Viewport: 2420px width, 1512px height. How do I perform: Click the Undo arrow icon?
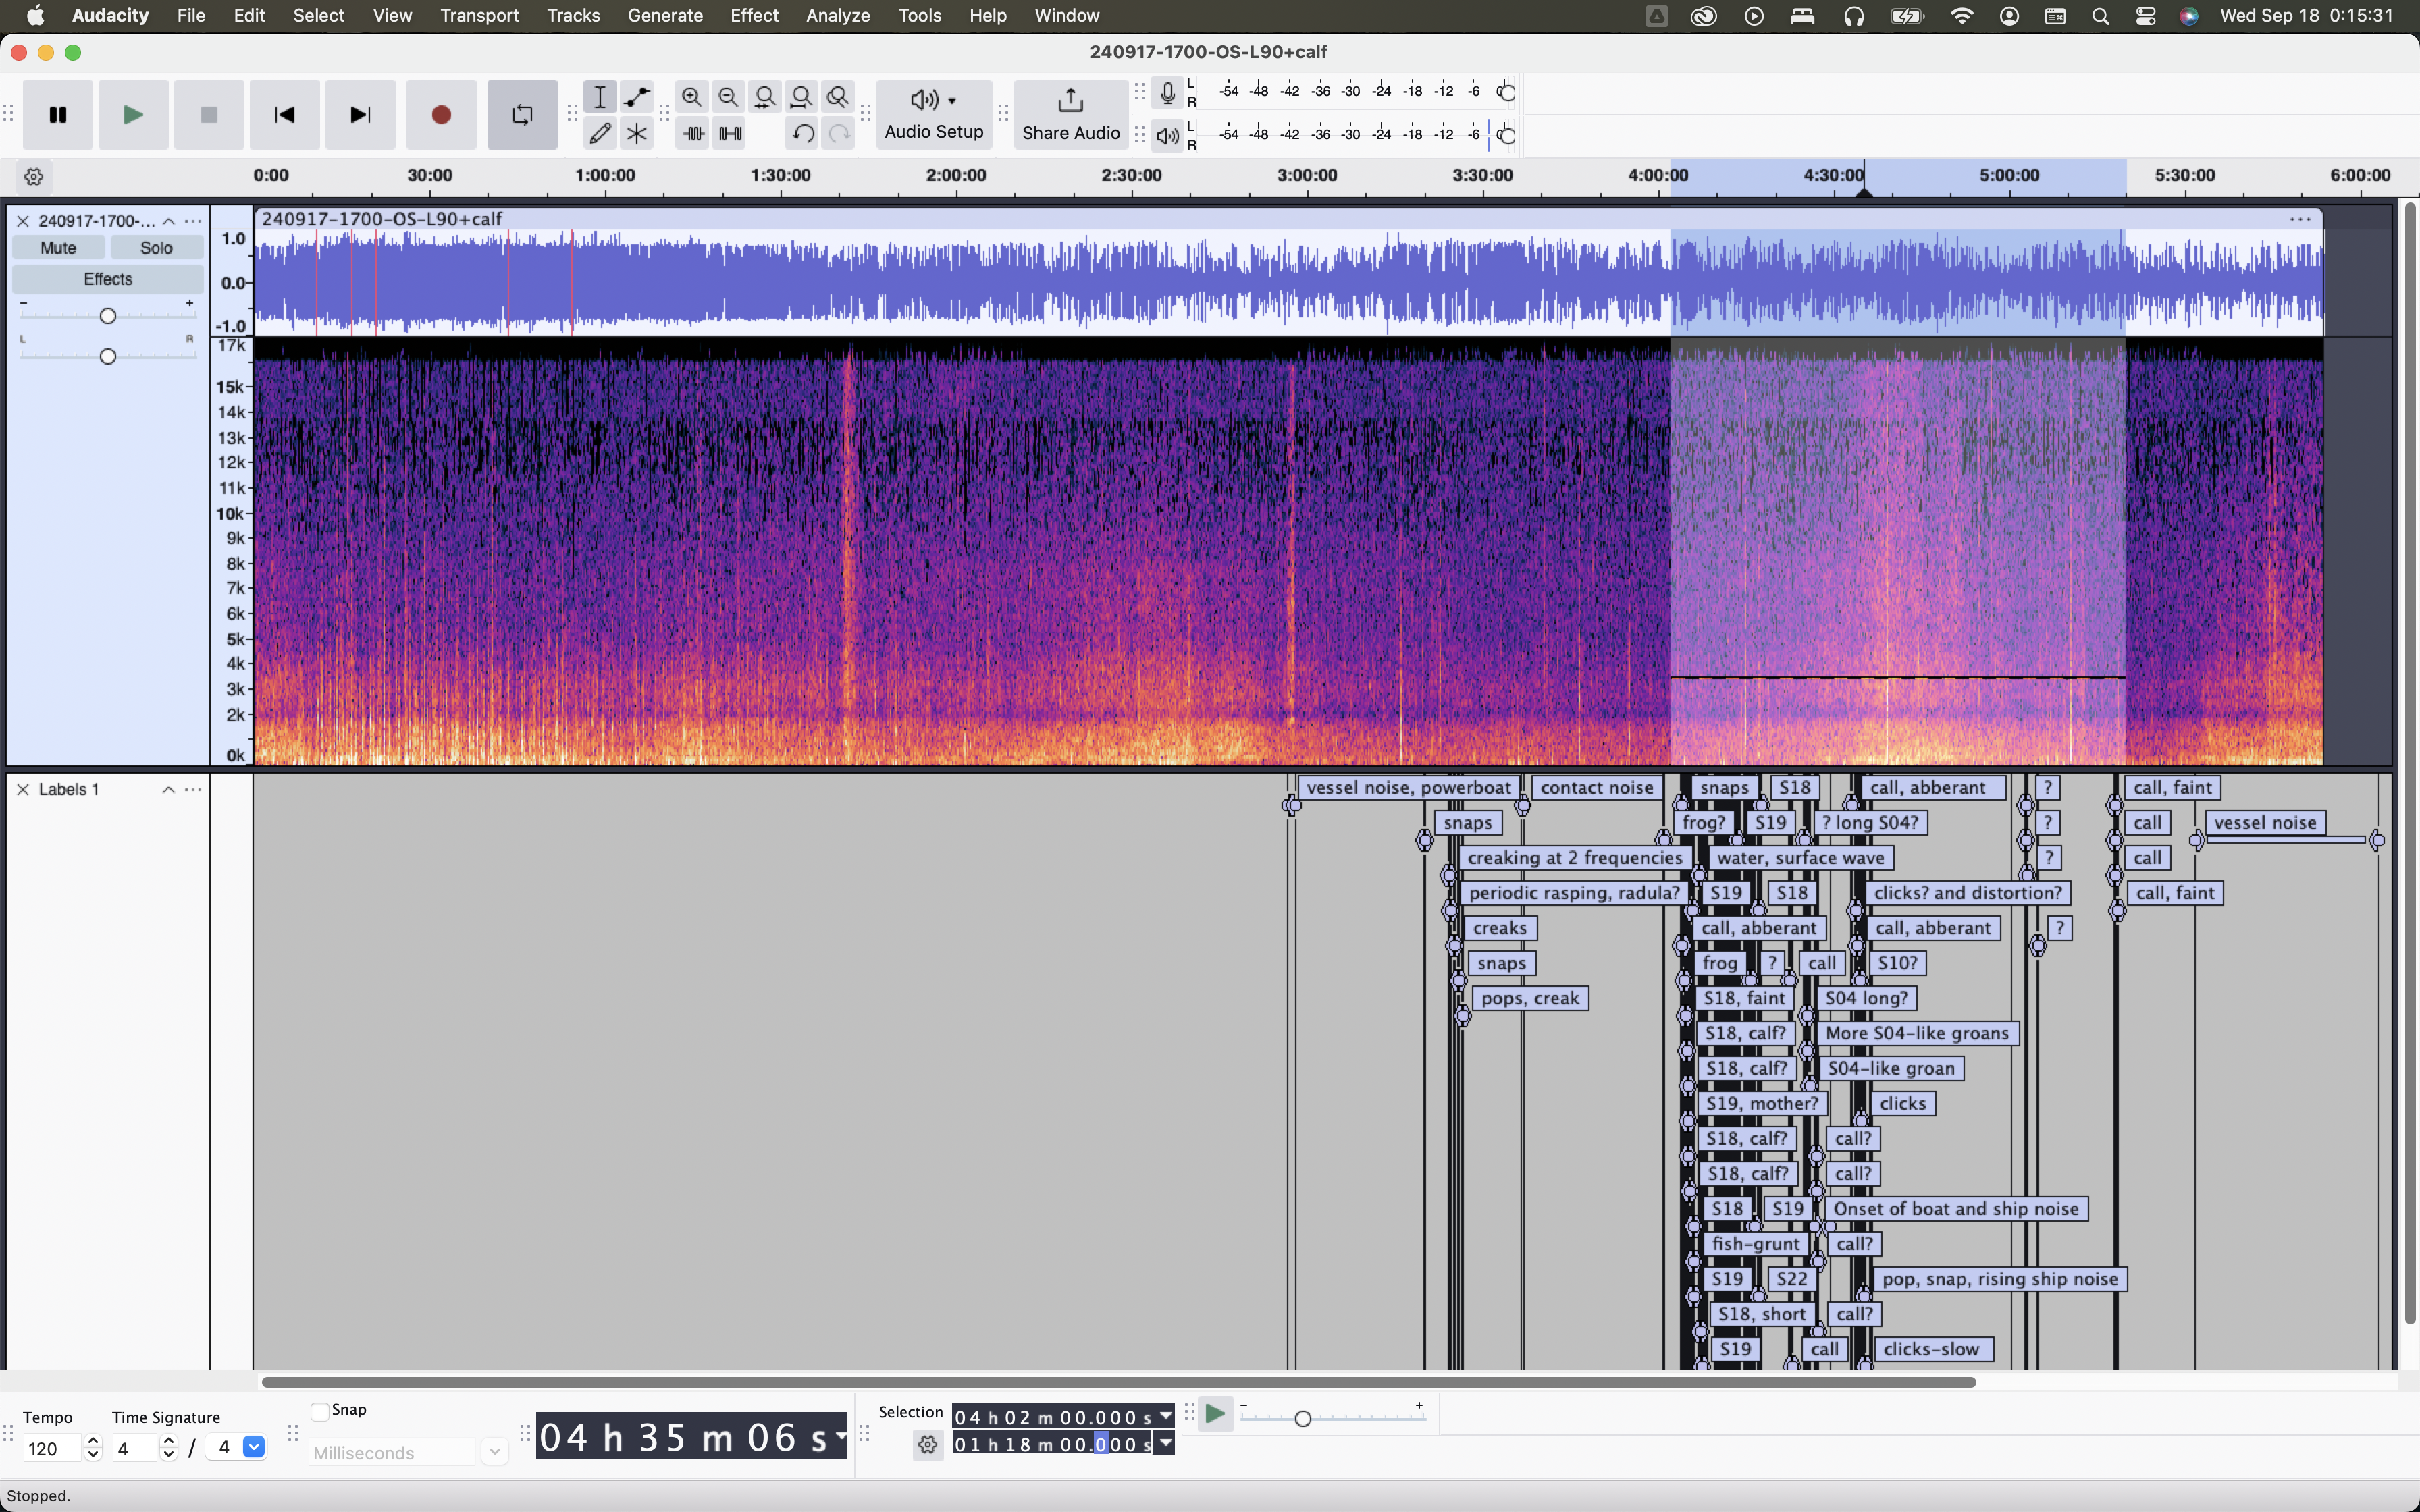click(802, 133)
